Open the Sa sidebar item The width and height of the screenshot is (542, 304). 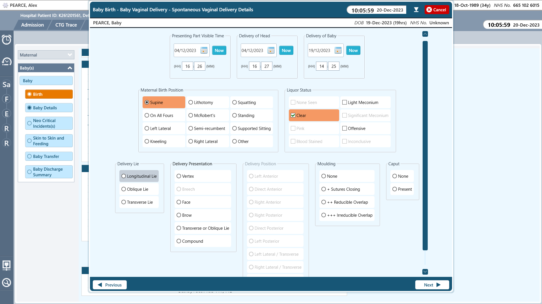pyautogui.click(x=7, y=84)
